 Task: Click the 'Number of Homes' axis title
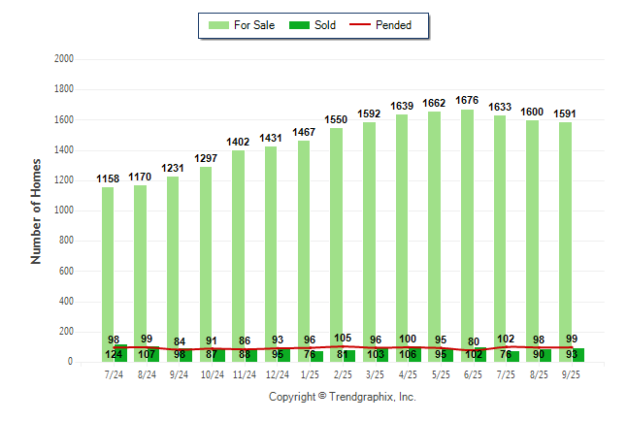36,210
